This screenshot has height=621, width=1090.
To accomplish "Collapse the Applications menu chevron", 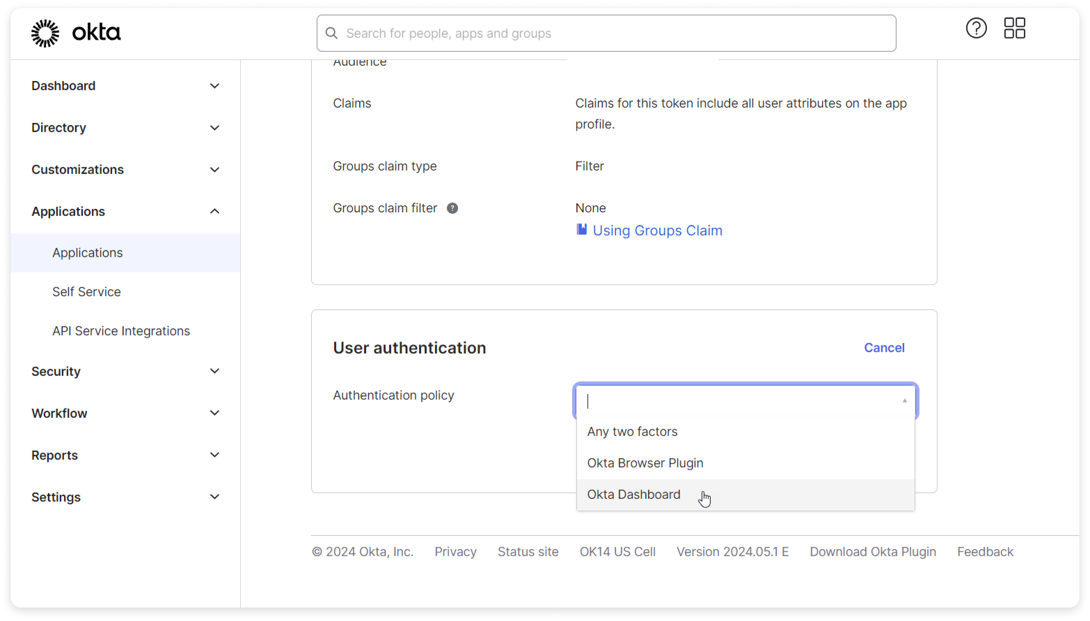I will click(215, 211).
